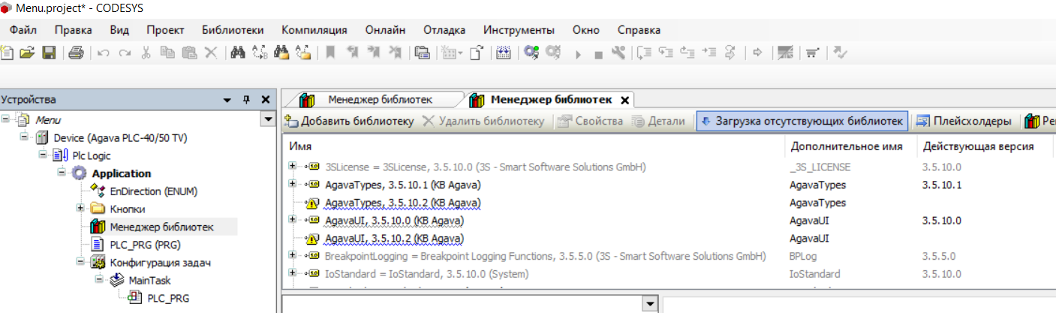Collapse the Конфигурация задач node
Image resolution: width=1056 pixels, height=313 pixels.
tap(80, 262)
